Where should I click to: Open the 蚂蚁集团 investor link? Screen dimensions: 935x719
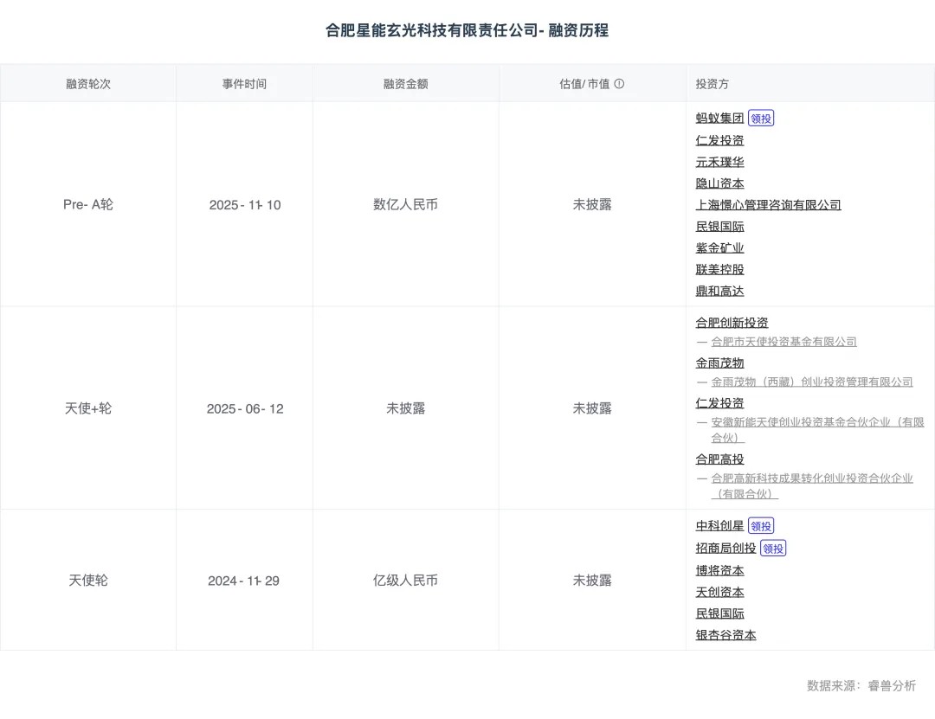[719, 118]
